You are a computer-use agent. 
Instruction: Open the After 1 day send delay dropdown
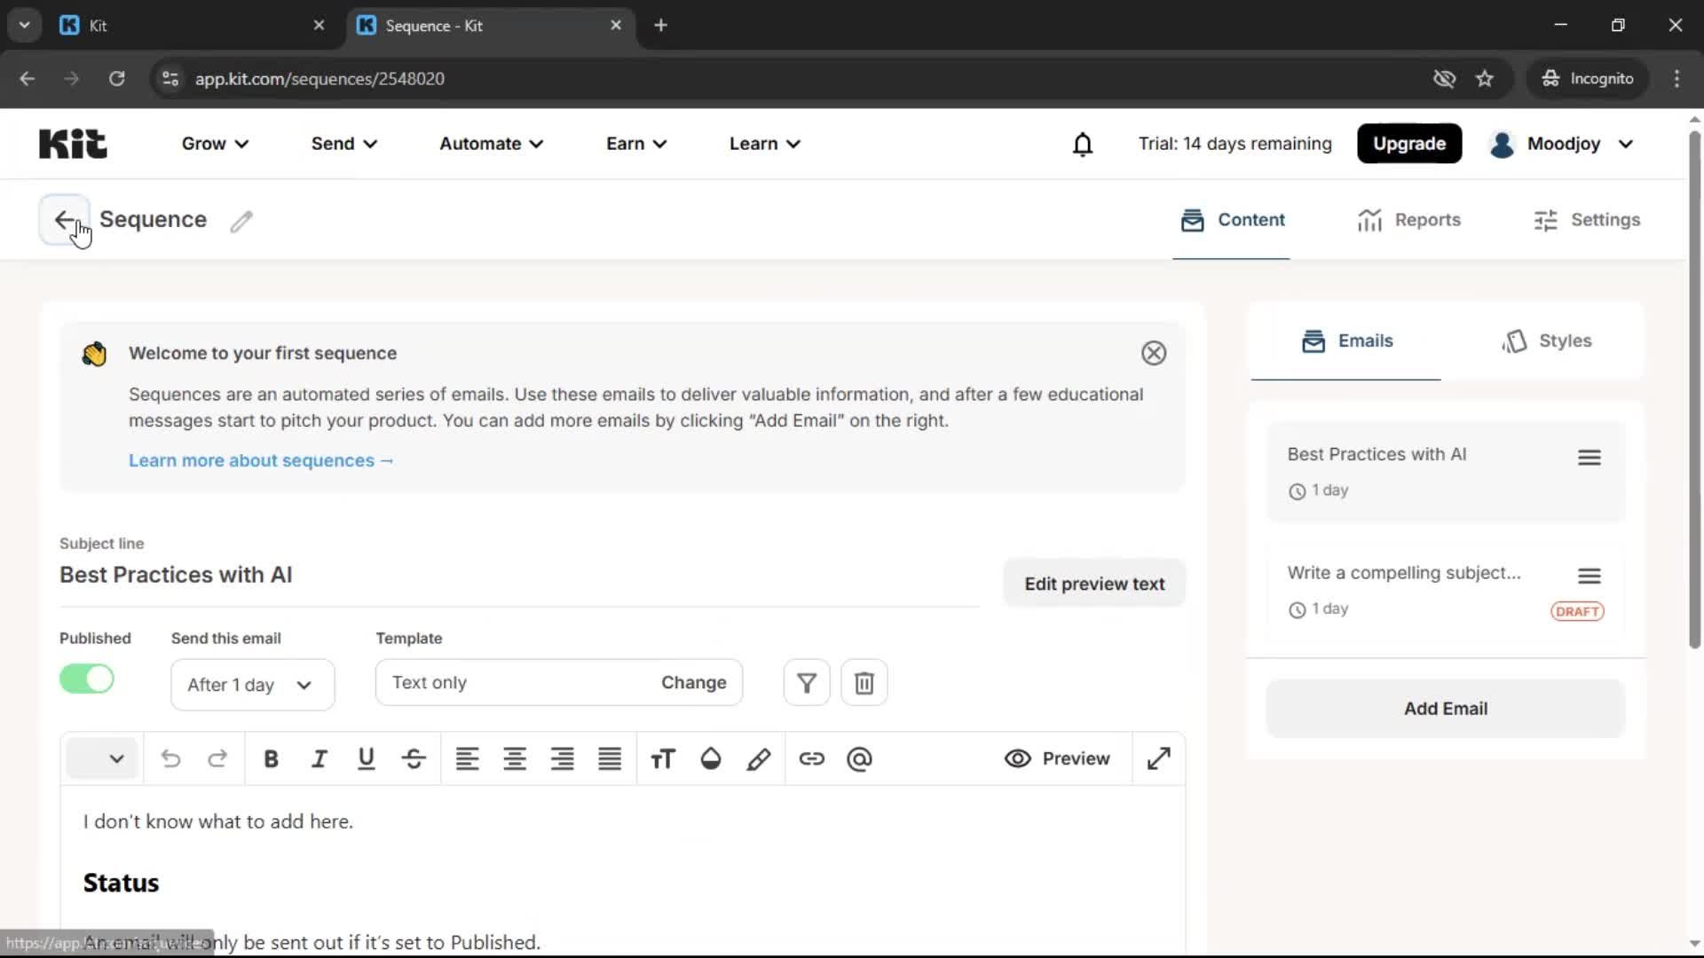click(x=251, y=684)
